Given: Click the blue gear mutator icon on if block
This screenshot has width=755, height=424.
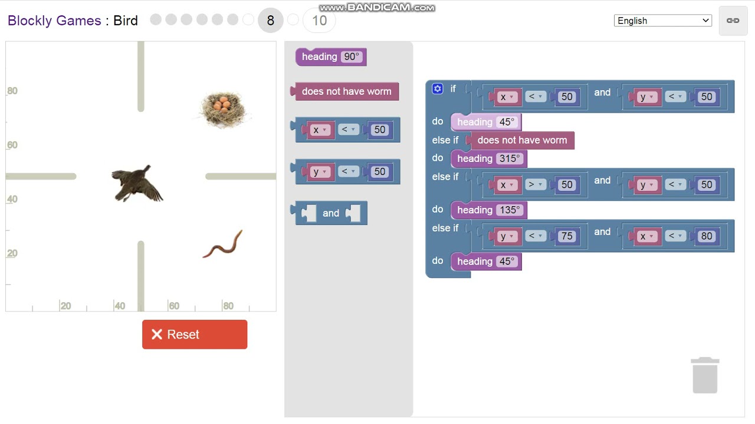Looking at the screenshot, I should [437, 89].
